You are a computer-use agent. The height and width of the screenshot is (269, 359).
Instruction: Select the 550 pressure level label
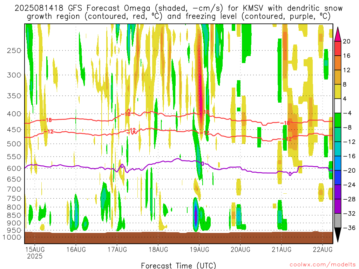pos(14,157)
